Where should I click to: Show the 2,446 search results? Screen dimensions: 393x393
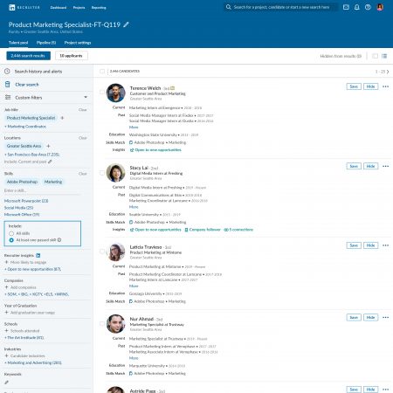(28, 56)
